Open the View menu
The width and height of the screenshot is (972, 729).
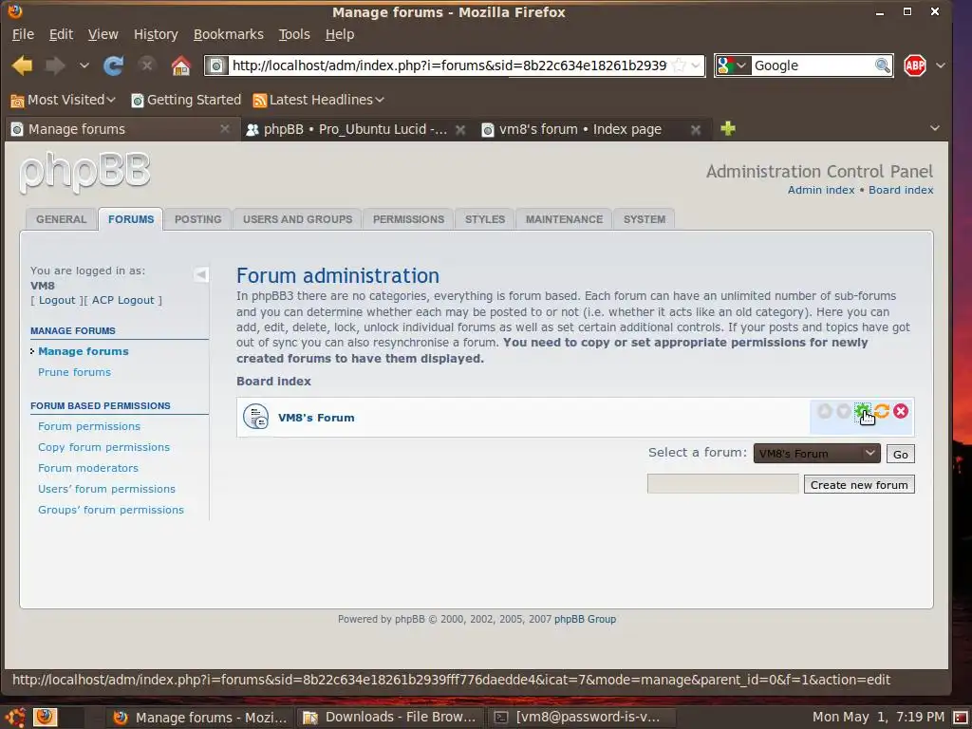coord(103,34)
